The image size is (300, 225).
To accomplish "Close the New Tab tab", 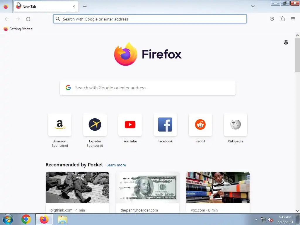I will [x=74, y=6].
